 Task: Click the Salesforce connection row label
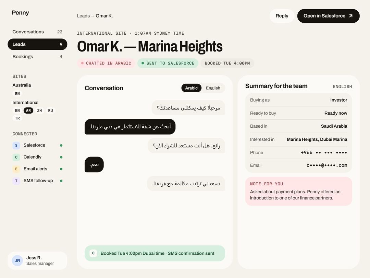(35, 145)
